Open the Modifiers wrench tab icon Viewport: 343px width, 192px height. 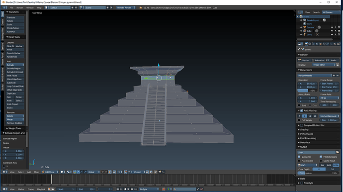328,44
